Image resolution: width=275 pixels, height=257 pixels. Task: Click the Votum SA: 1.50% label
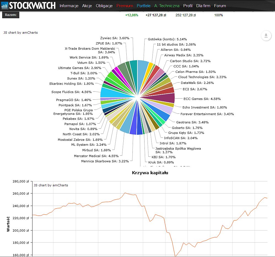91,63
